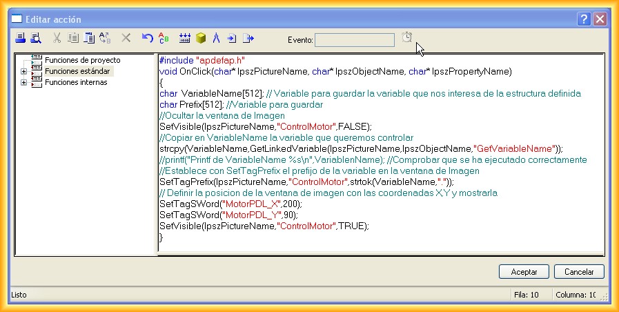
Task: Click the export action icon
Action: click(x=248, y=39)
